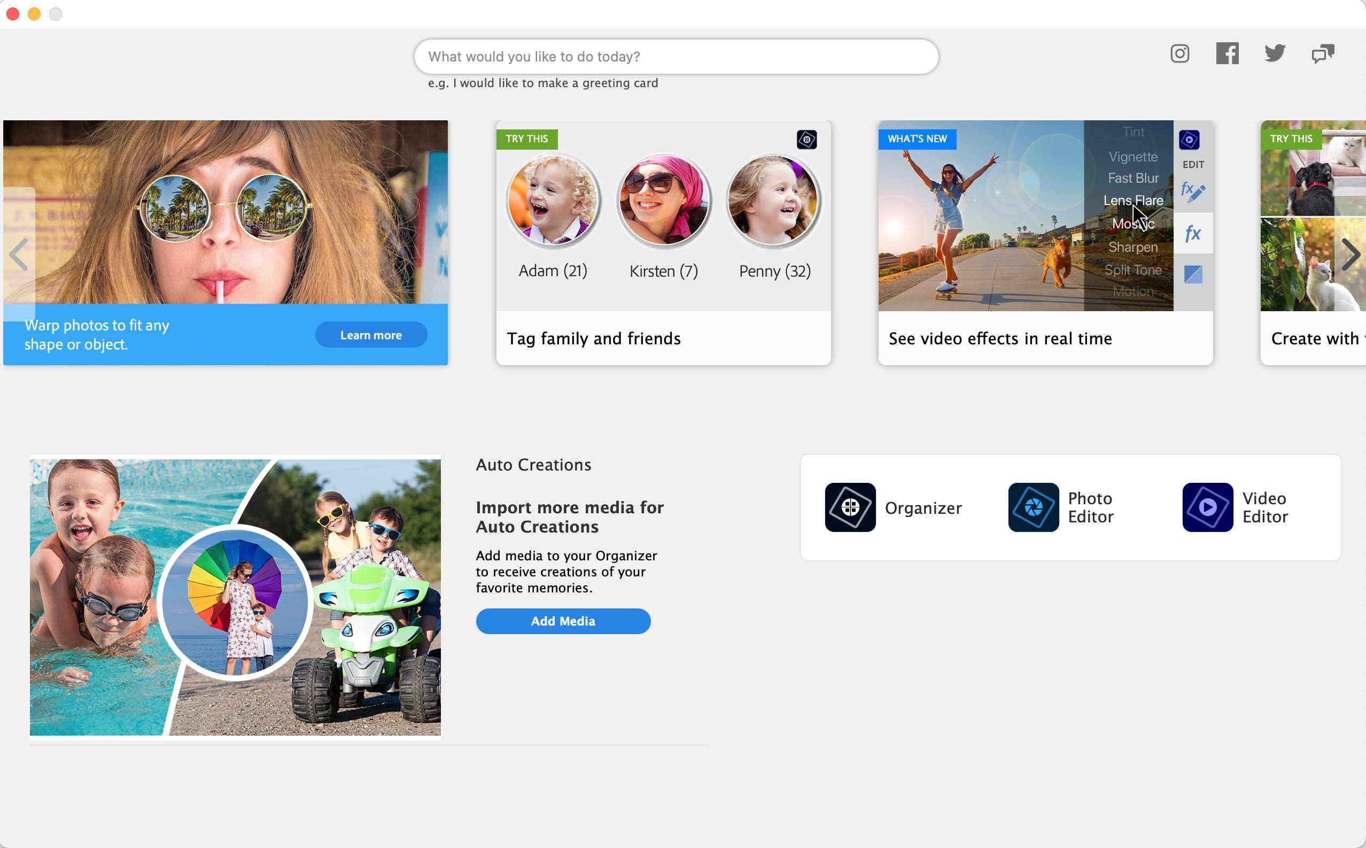The width and height of the screenshot is (1366, 848).
Task: Click Penny (32) face thumbnail
Action: click(773, 201)
